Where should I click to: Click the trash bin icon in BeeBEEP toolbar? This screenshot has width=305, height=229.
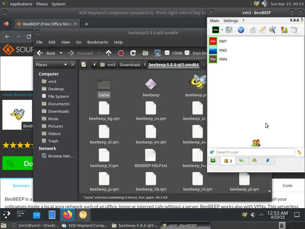click(294, 30)
